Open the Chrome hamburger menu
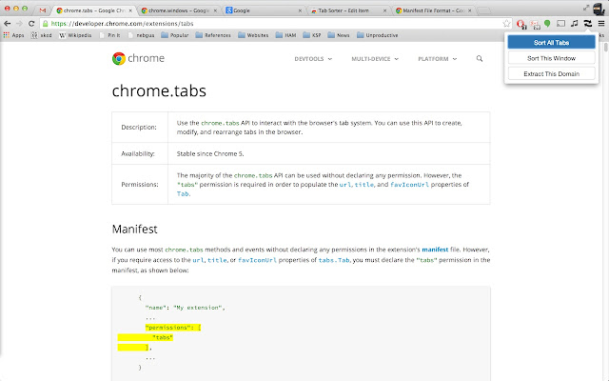 pos(600,24)
